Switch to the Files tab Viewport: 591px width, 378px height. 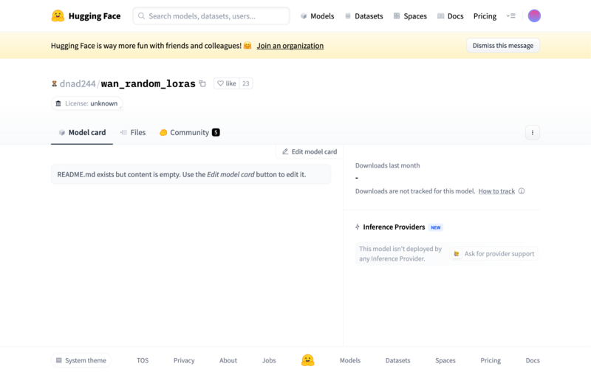click(133, 133)
